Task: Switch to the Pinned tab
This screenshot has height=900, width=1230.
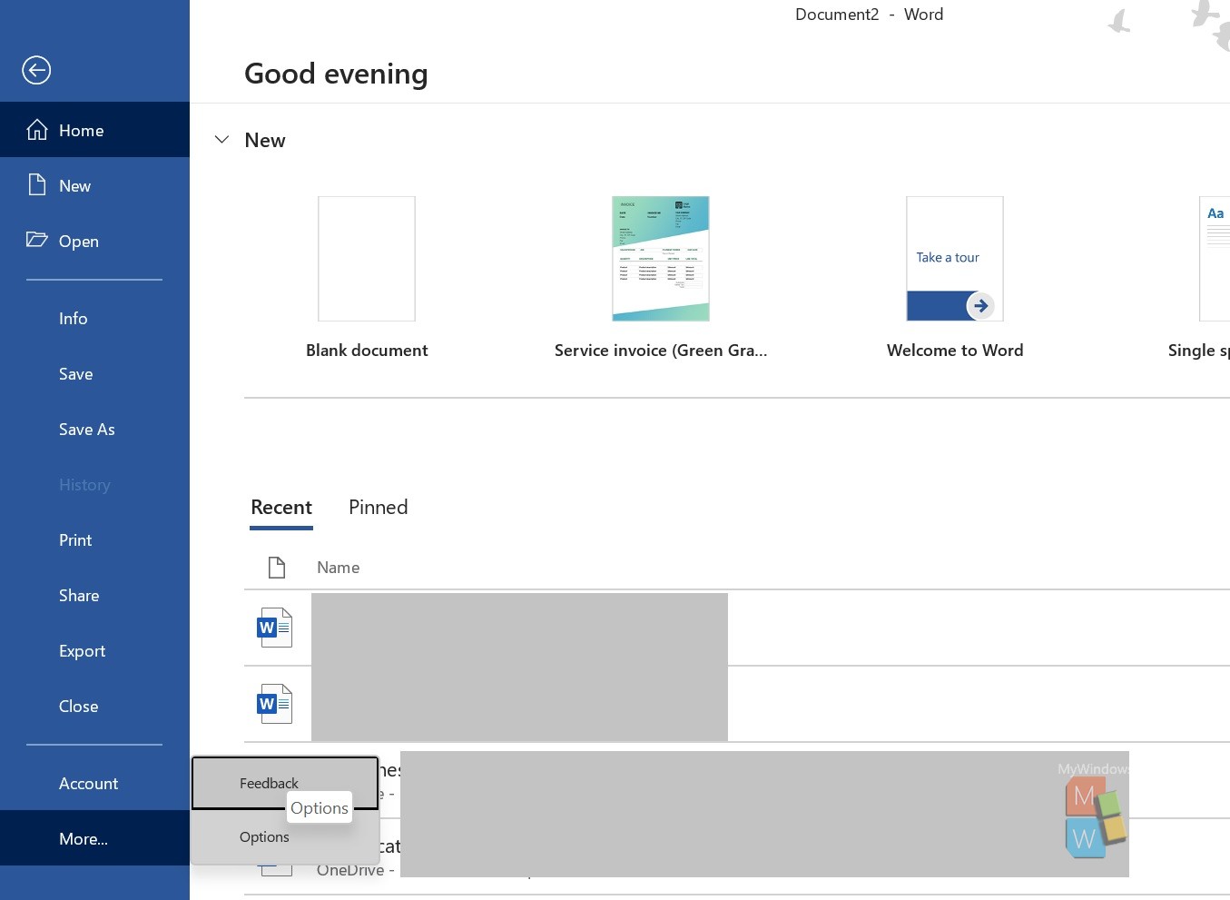Action: tap(379, 507)
